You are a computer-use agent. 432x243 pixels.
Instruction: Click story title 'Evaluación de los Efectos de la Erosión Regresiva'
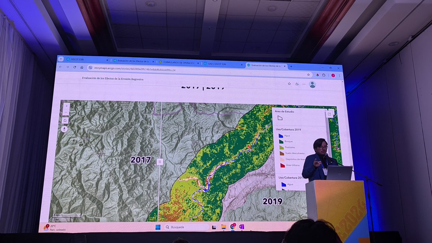[112, 78]
